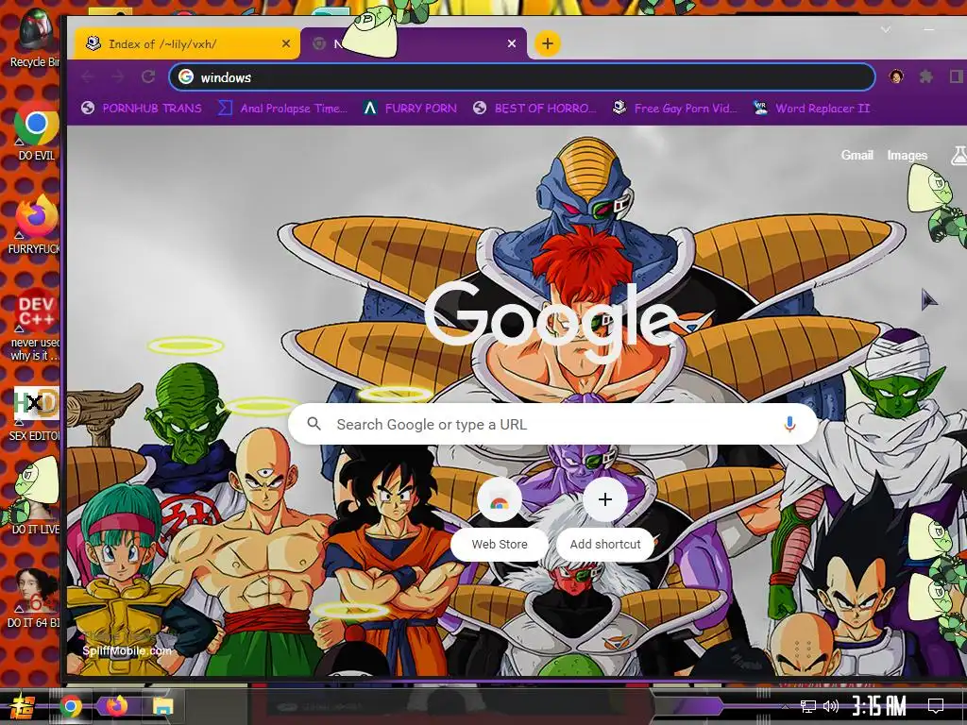967x725 pixels.
Task: Open the Chrome profile avatar menu
Action: click(x=895, y=77)
